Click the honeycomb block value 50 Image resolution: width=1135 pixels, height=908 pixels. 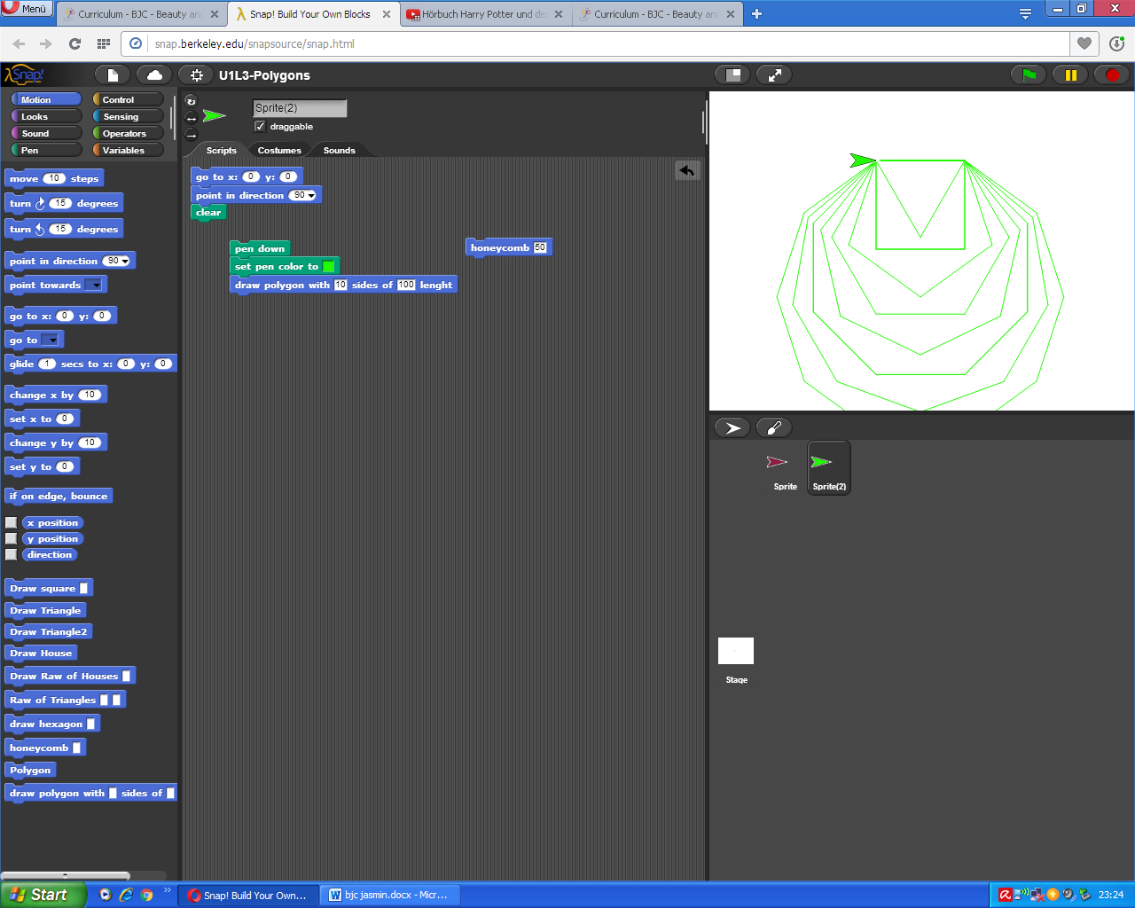[x=540, y=247]
